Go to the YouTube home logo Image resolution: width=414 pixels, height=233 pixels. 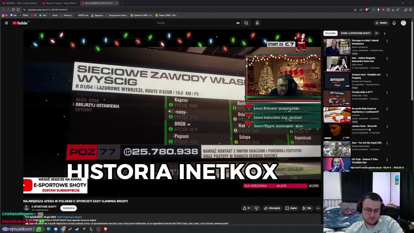click(20, 23)
